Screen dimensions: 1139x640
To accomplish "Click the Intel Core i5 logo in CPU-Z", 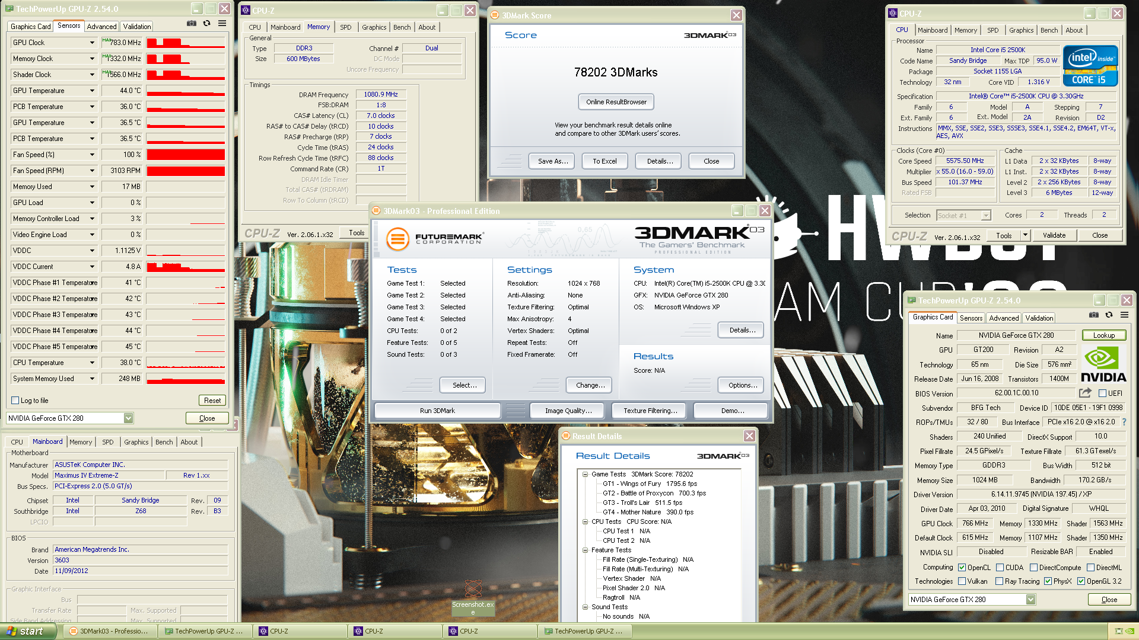I will tap(1090, 66).
